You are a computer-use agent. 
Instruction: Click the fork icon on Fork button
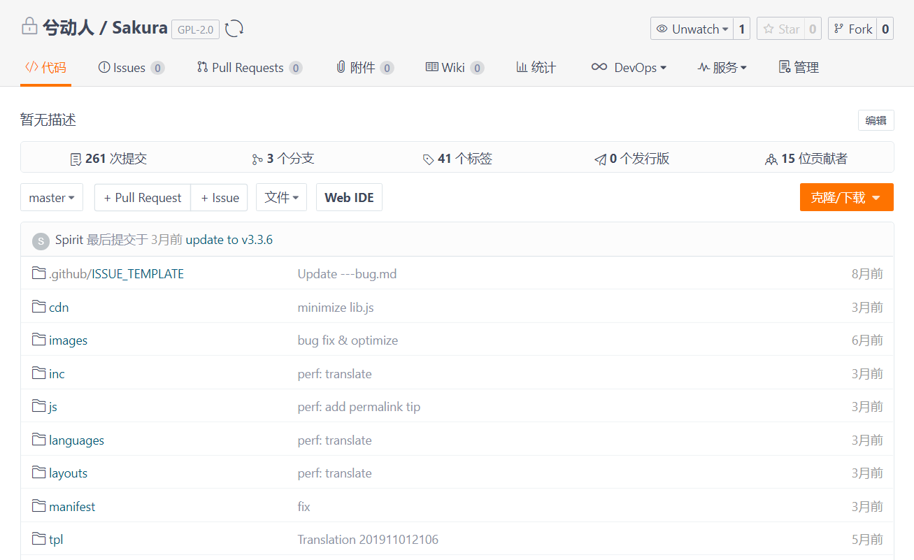coord(839,29)
